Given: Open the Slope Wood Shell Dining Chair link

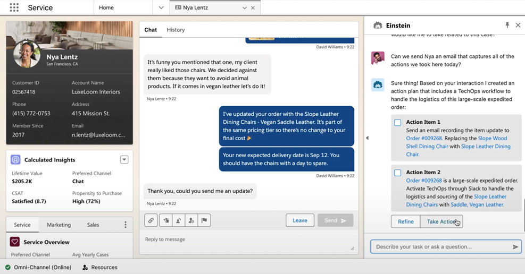Looking at the screenshot, I should (x=457, y=142).
